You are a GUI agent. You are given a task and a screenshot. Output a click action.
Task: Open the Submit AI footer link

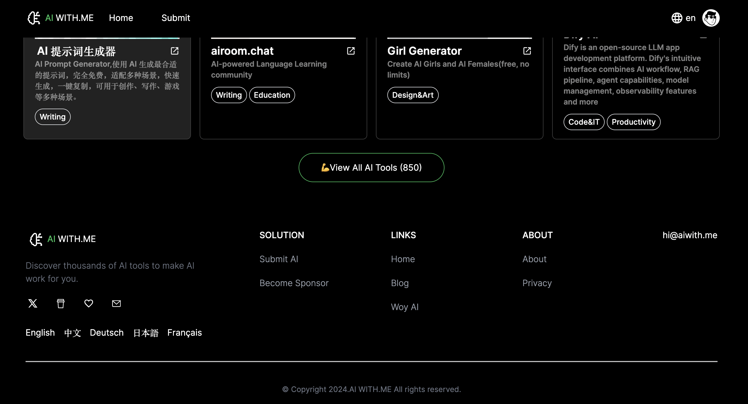(279, 259)
